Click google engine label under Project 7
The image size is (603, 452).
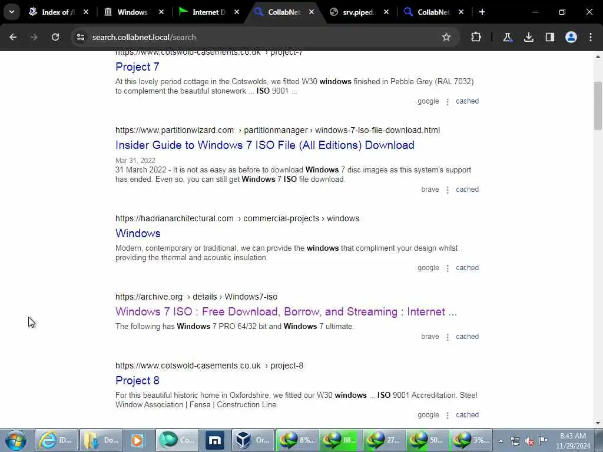tap(428, 101)
